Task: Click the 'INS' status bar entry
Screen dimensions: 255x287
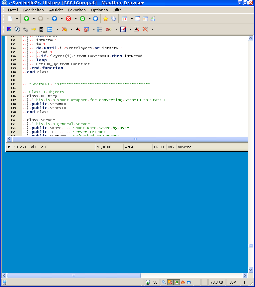Action: tap(171, 147)
